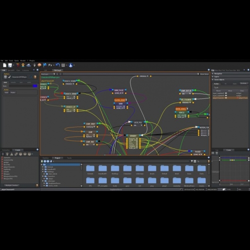The width and height of the screenshot is (250, 250).
Task: Click the orange location pin icon in the toolbar
Action: [23, 65]
